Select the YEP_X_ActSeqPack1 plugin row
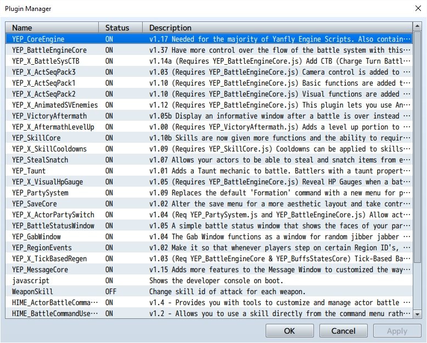 [x=209, y=83]
